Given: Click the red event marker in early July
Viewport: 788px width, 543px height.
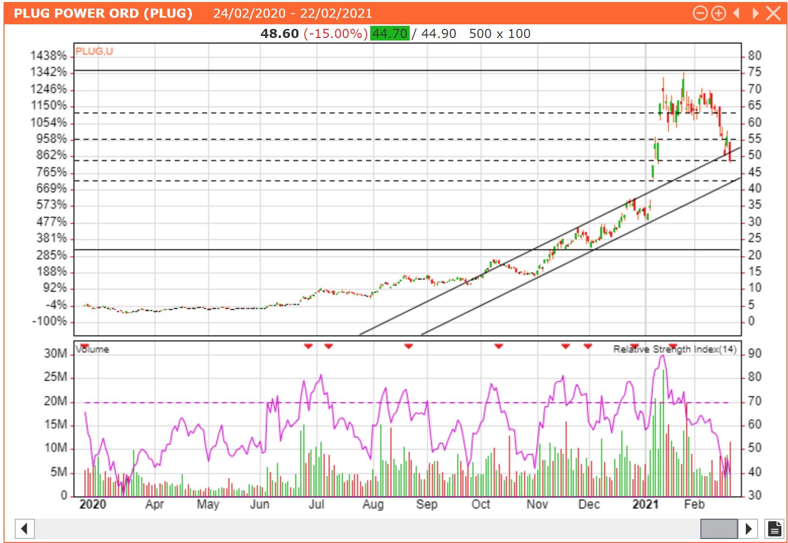Looking at the screenshot, I should point(328,346).
